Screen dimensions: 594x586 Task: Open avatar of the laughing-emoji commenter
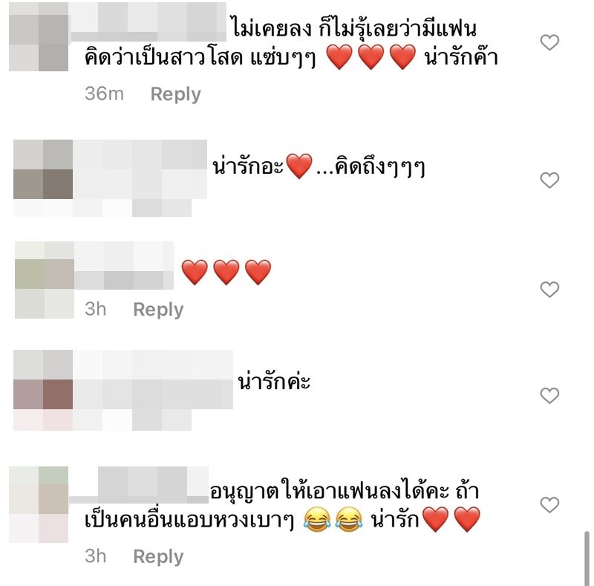click(39, 504)
